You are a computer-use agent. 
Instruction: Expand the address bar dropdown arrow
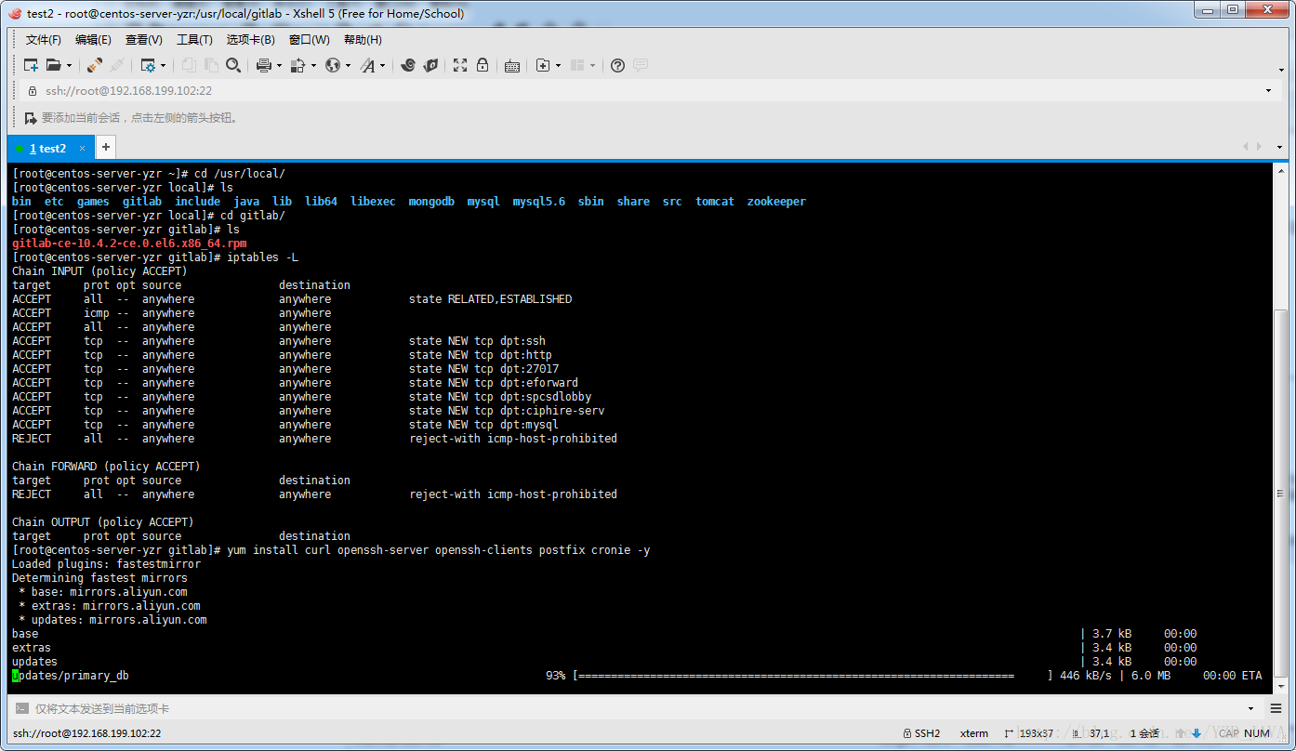coord(1268,91)
